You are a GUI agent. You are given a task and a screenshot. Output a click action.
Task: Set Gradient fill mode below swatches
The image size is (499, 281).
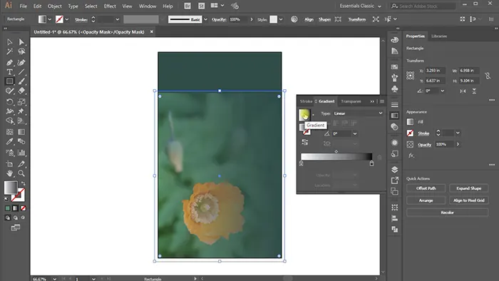pyautogui.click(x=15, y=208)
